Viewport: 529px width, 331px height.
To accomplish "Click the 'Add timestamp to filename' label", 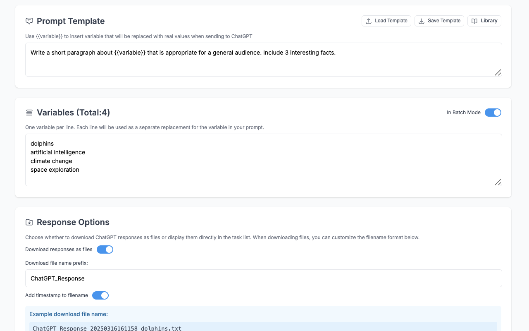I will (x=57, y=295).
